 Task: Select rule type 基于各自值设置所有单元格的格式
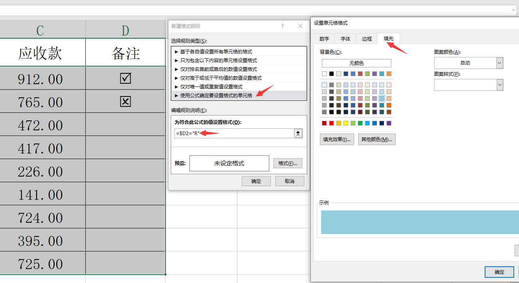239,51
